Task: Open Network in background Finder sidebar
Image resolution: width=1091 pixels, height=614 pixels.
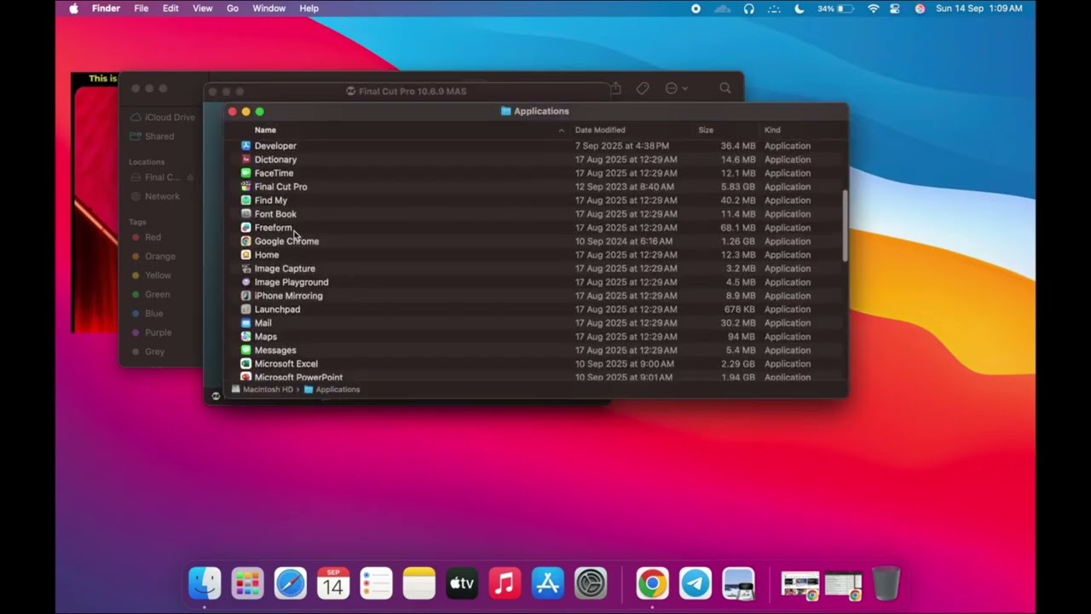Action: click(x=155, y=196)
